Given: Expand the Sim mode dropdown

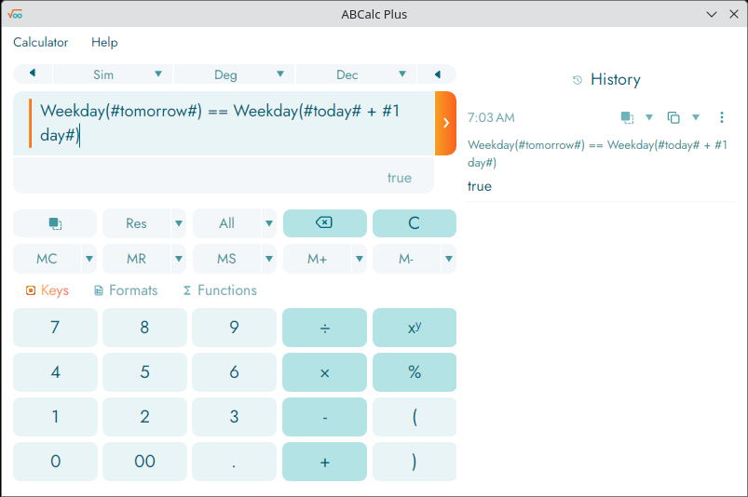Looking at the screenshot, I should pyautogui.click(x=158, y=74).
